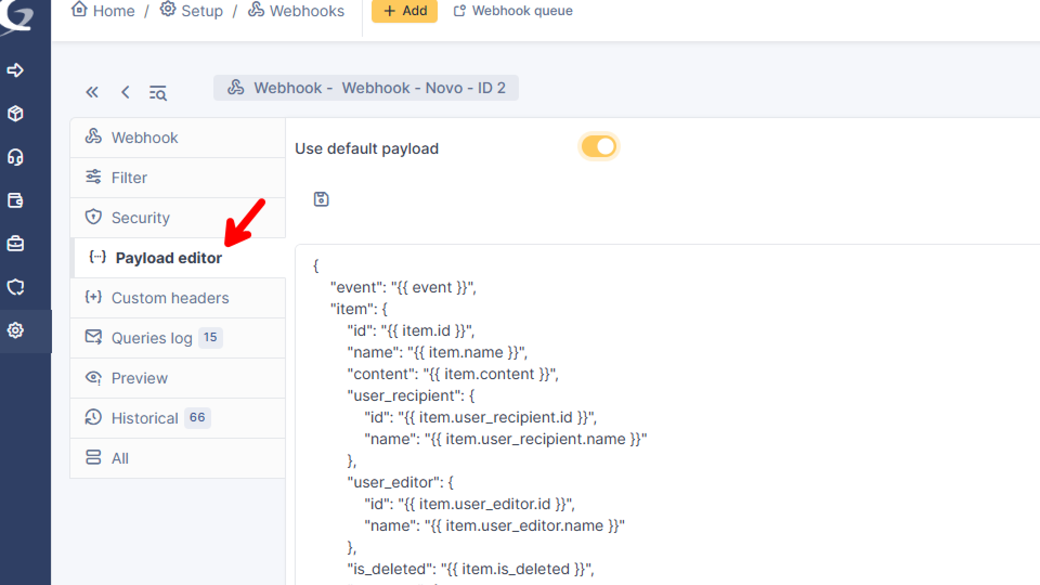
Task: Switch to the Queries log tab
Action: pyautogui.click(x=152, y=338)
